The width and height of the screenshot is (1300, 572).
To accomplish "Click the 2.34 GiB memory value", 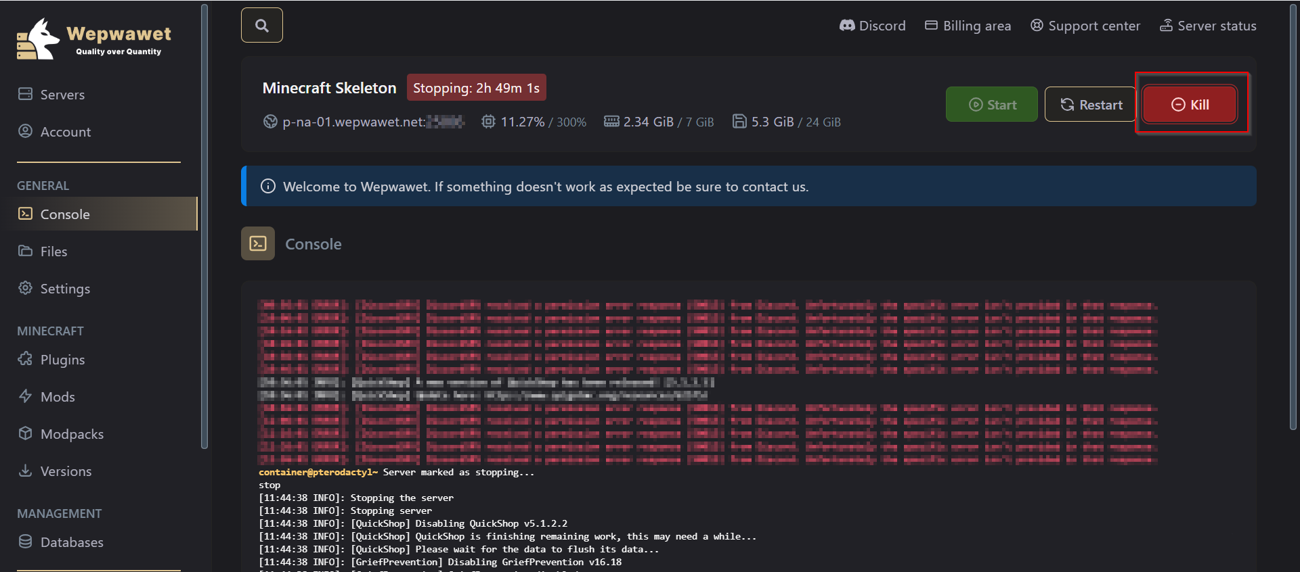I will tap(649, 122).
